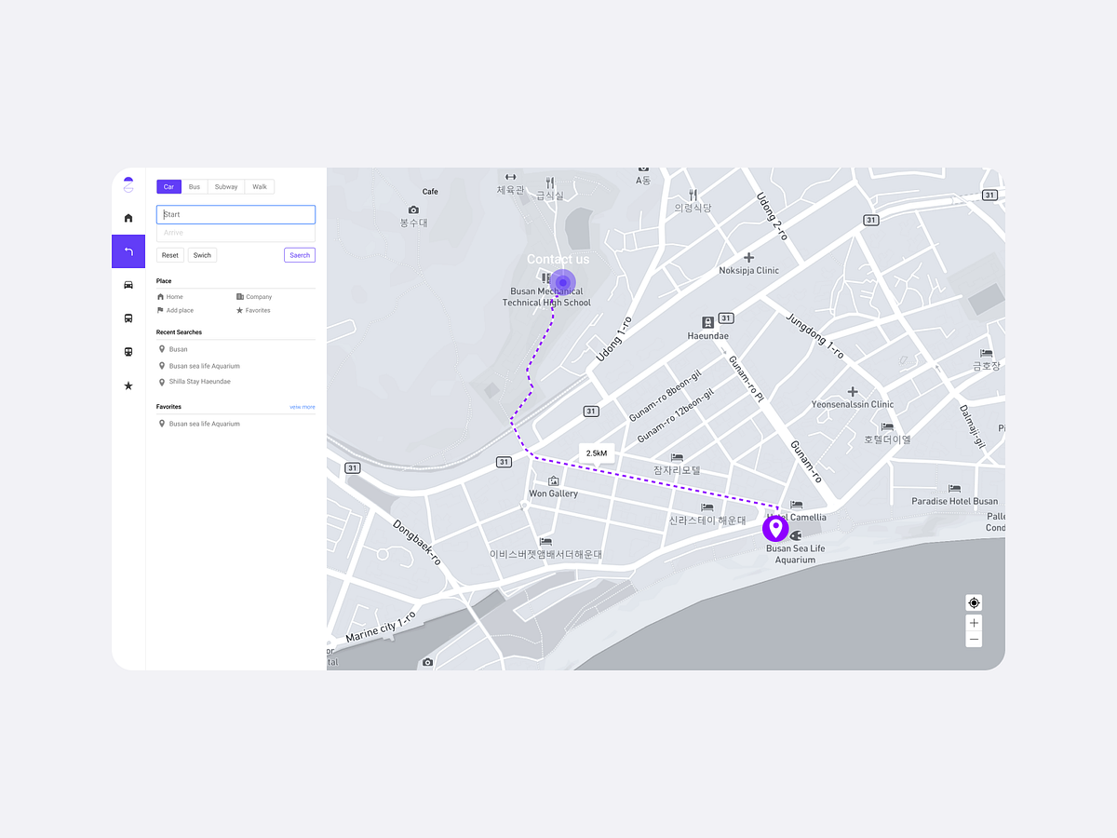
Task: Select the car icon in the left sidebar
Action: click(x=128, y=285)
